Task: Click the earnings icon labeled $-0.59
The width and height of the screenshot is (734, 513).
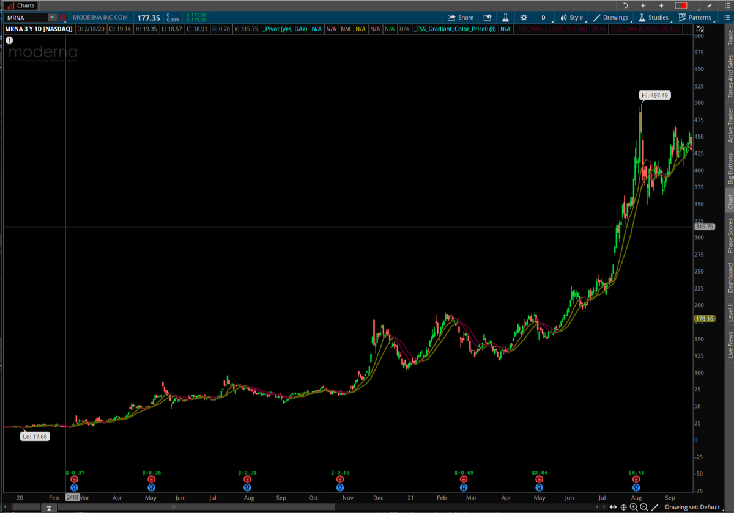Action: click(x=340, y=480)
